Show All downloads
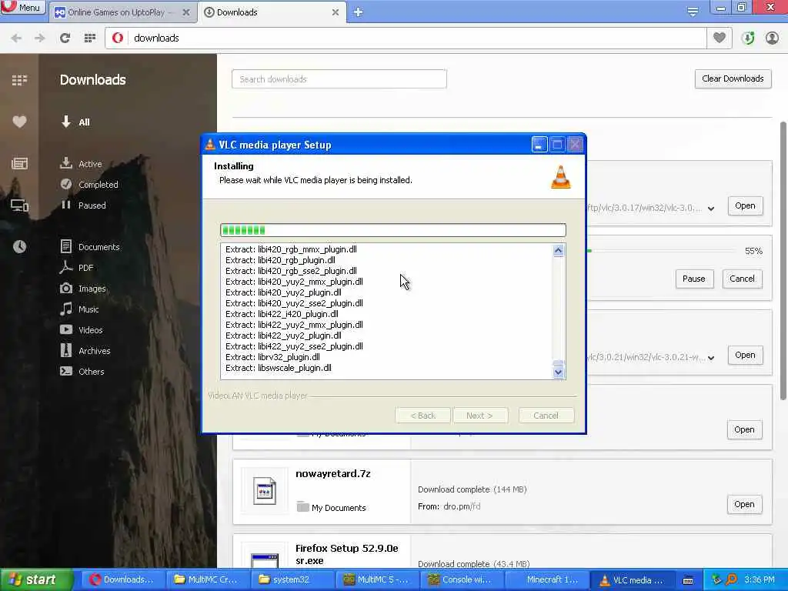 click(75, 122)
